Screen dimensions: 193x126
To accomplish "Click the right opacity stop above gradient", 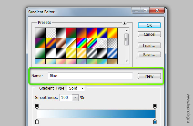I will click(155, 106).
